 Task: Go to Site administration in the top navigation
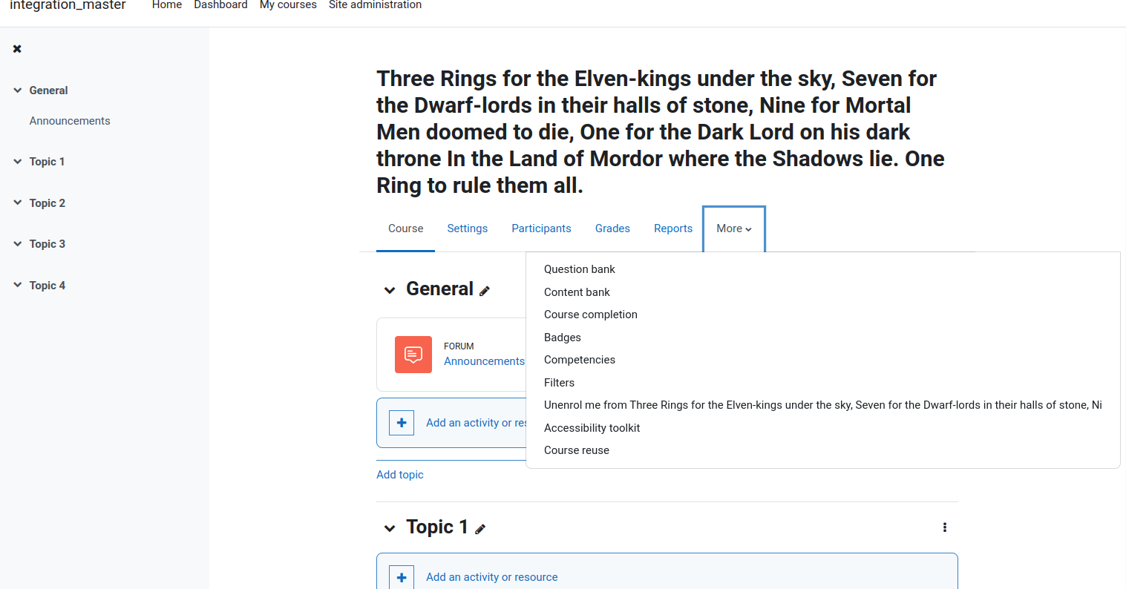pos(375,5)
